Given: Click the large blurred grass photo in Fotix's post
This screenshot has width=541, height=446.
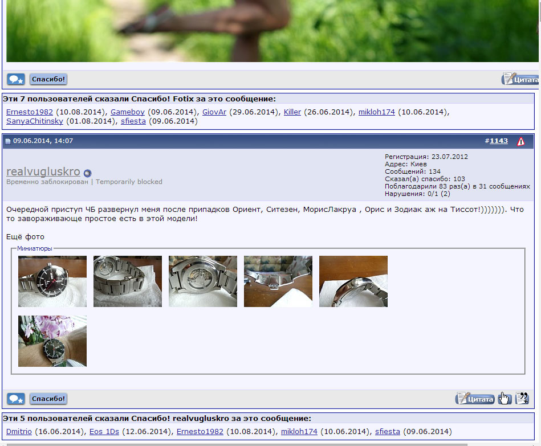Looking at the screenshot, I should (x=272, y=31).
